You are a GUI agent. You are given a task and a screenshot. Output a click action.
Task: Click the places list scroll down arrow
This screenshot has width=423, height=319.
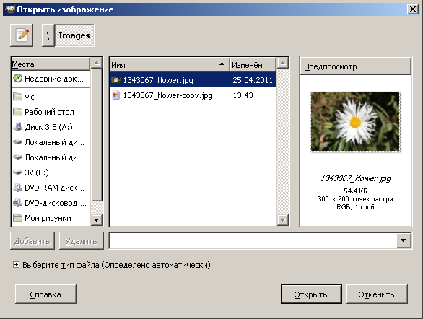(97, 220)
